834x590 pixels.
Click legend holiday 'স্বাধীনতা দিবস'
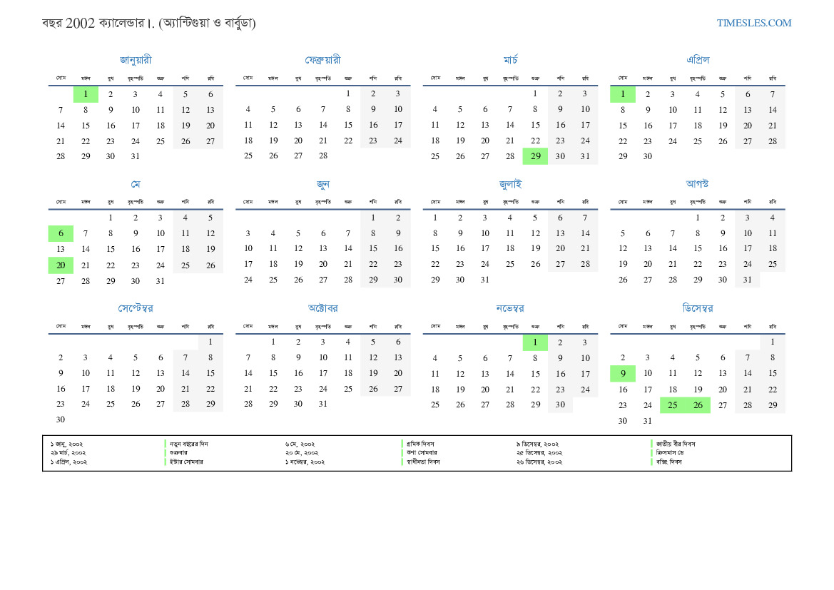point(423,462)
